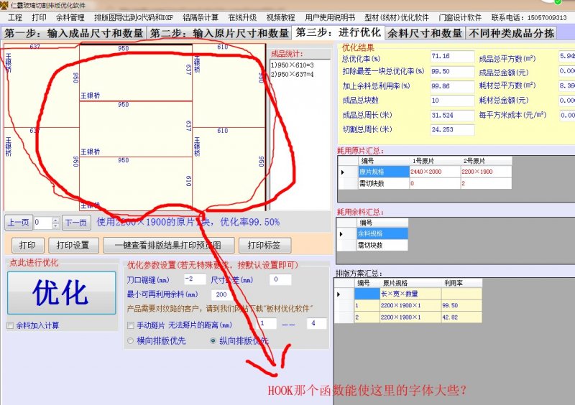This screenshot has width=575, height=405.
Task: Increase page number with stepper up arrow
Action: [x=56, y=220]
